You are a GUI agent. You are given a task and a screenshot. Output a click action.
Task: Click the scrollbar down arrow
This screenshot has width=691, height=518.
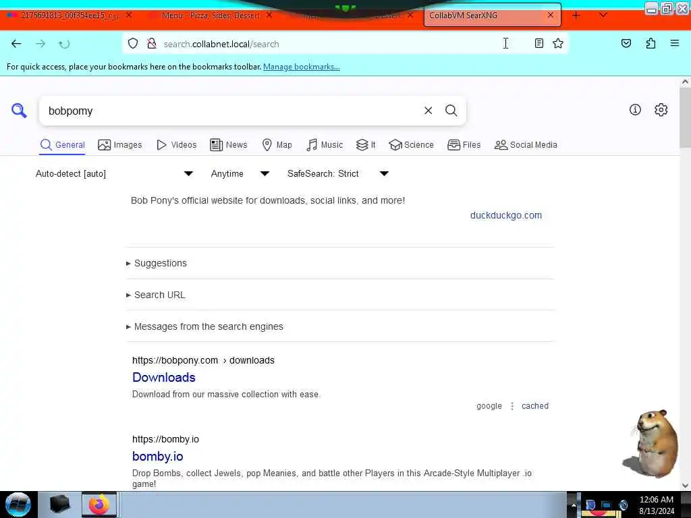pyautogui.click(x=685, y=486)
